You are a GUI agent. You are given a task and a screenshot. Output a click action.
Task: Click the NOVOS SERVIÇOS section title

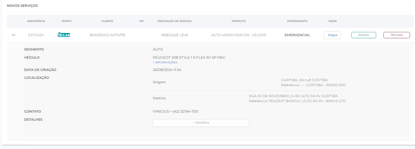(22, 6)
